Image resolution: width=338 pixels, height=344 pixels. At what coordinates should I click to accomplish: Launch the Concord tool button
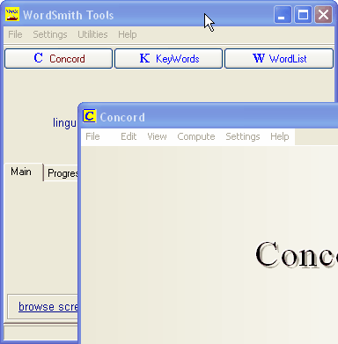pyautogui.click(x=59, y=59)
